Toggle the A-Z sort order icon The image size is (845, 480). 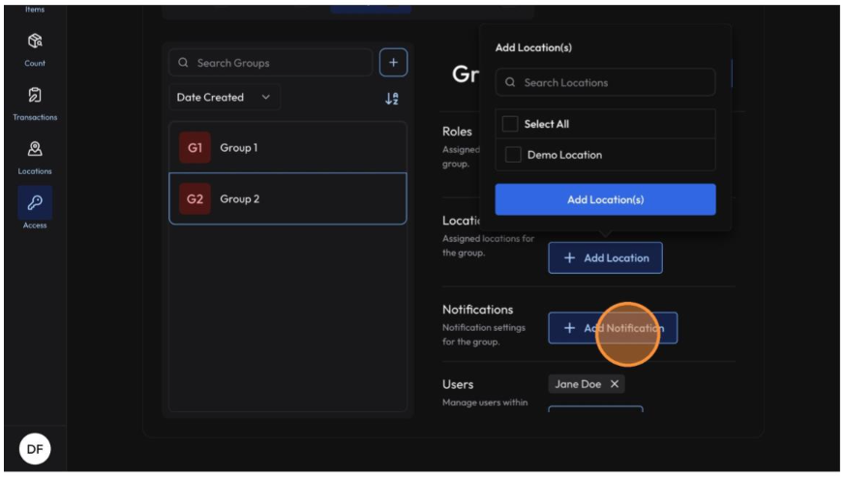tap(392, 98)
